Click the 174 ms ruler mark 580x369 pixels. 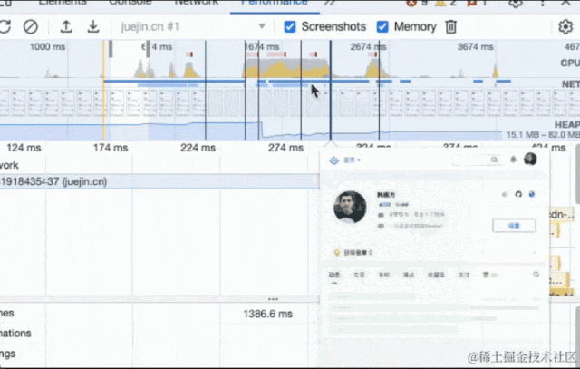[x=111, y=148]
